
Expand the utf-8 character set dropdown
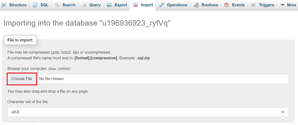[148, 112]
